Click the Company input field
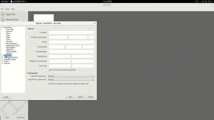 tap(71, 33)
